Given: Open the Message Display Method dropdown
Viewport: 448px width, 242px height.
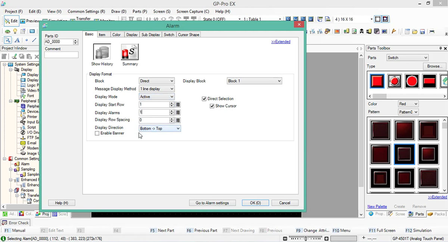Looking at the screenshot, I should click(156, 89).
